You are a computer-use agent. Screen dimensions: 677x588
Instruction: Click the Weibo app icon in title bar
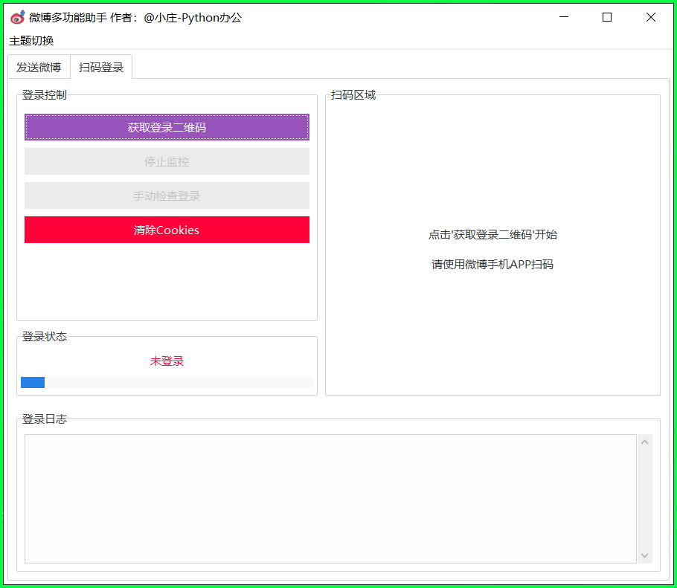click(x=17, y=18)
